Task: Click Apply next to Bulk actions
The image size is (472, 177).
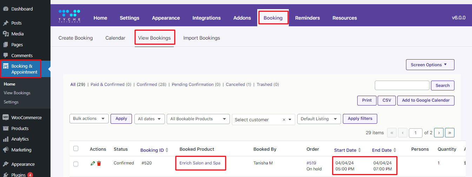Action: tap(121, 119)
